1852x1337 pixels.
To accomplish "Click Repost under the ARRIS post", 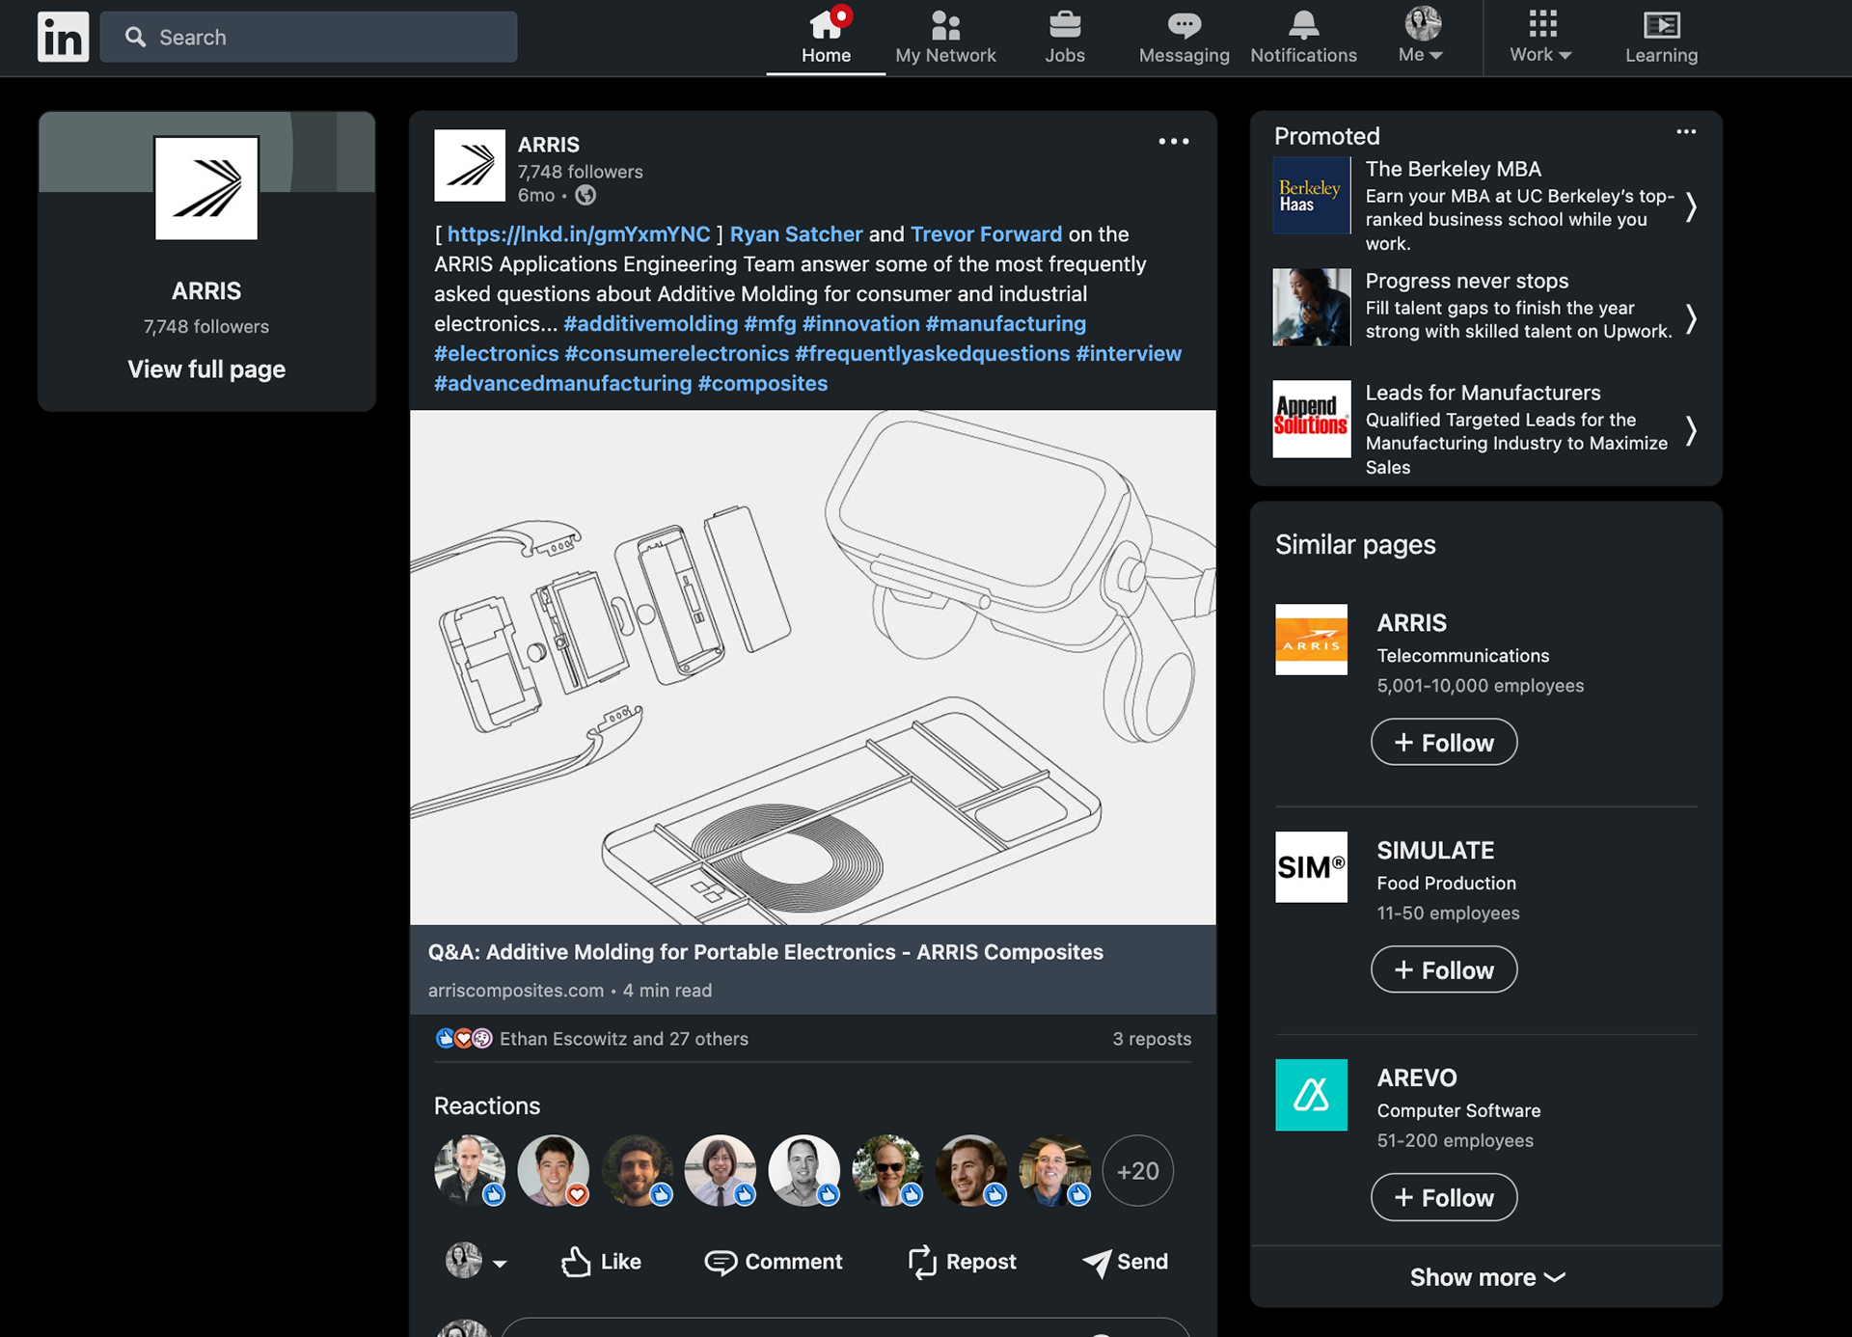I will (962, 1261).
